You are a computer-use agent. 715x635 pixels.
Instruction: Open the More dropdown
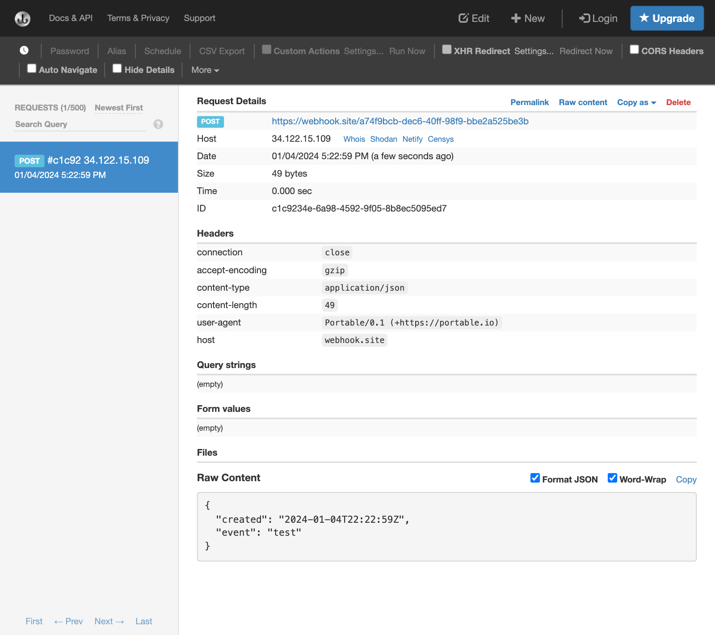click(x=204, y=70)
